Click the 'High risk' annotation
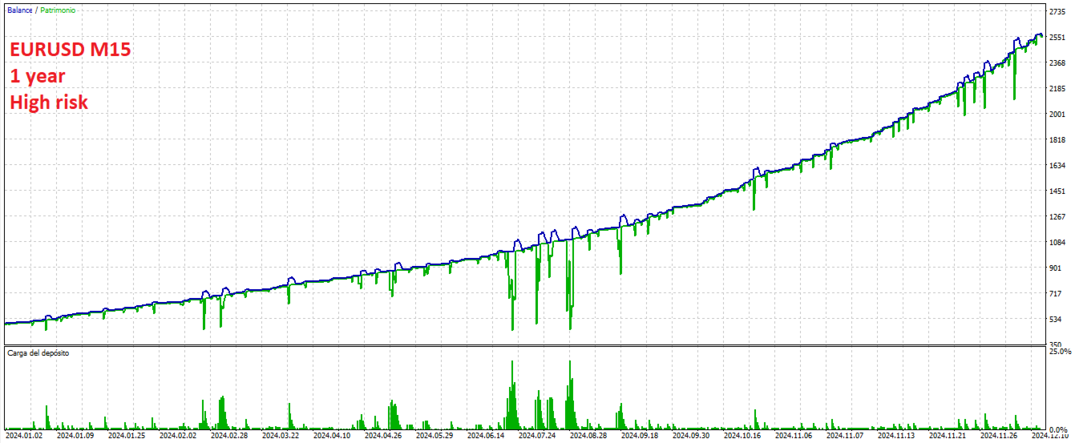Image resolution: width=1075 pixels, height=443 pixels. coord(49,103)
